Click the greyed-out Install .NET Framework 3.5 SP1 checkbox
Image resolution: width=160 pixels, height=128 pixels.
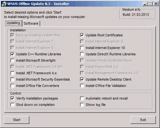12,67
